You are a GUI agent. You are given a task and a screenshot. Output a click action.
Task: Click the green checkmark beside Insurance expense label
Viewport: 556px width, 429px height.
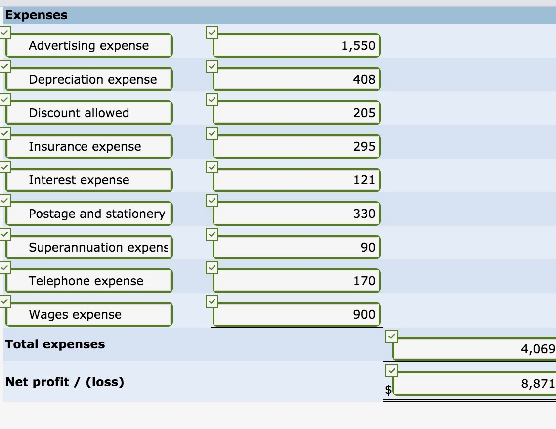pos(4,133)
